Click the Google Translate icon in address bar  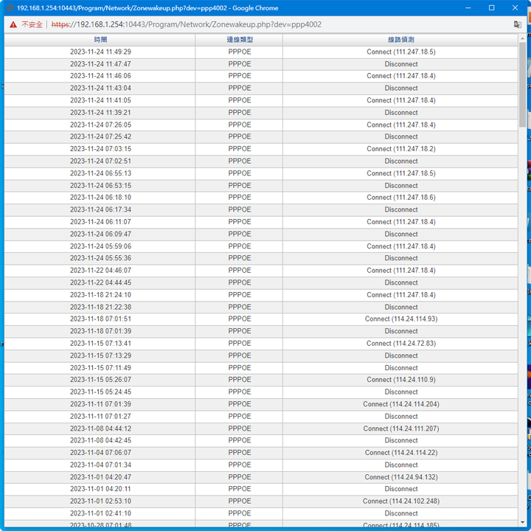(517, 24)
